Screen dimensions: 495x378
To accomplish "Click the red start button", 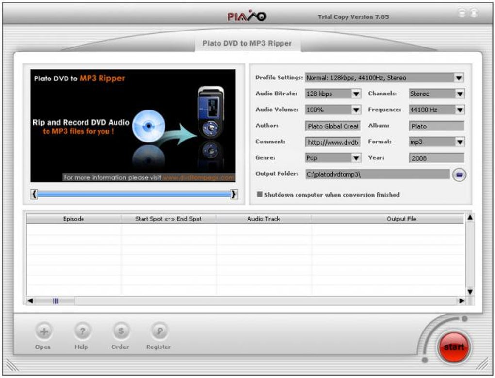I will (x=454, y=347).
